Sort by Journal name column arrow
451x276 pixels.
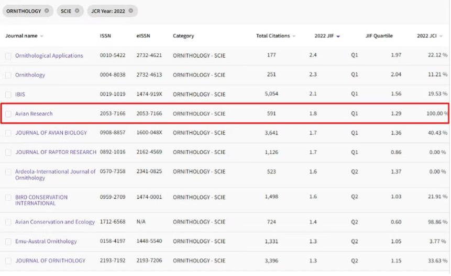(41, 36)
